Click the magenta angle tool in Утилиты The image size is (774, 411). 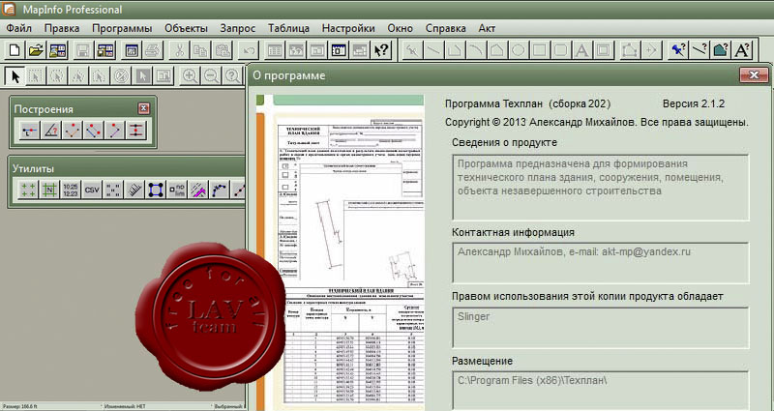(198, 190)
